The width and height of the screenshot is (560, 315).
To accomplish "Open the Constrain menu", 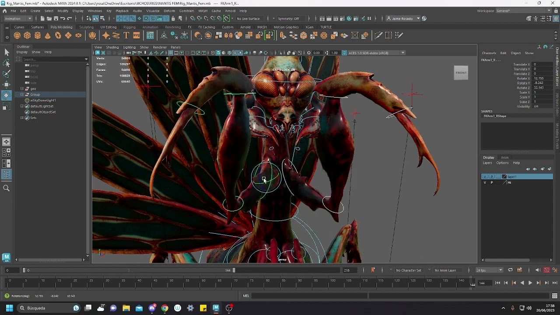I will click(186, 10).
